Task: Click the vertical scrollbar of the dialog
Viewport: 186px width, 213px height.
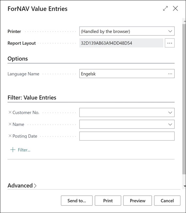Action: click(184, 99)
